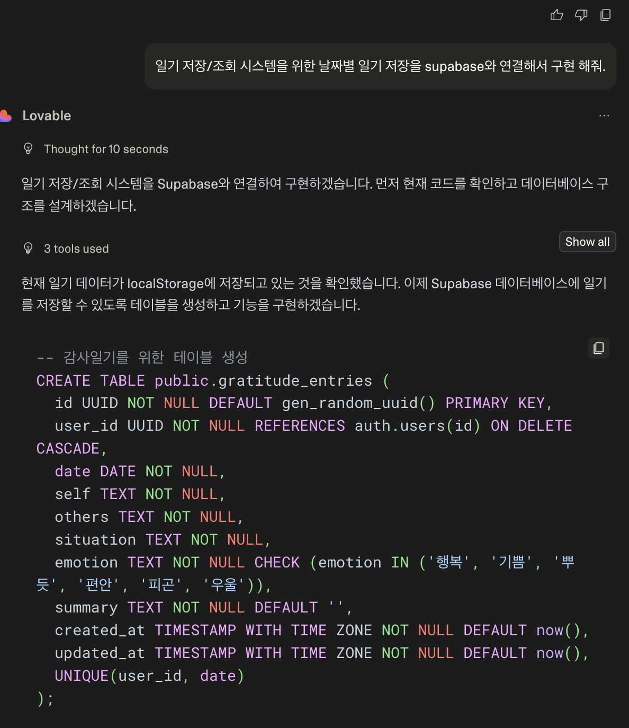The image size is (629, 728).
Task: Click the paragraph mentioning localStorage
Action: (x=314, y=294)
